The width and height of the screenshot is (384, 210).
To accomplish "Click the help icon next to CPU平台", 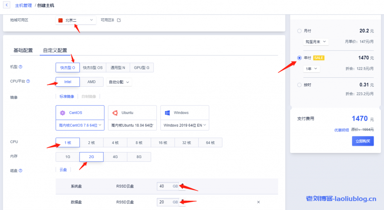I will click(28, 81).
